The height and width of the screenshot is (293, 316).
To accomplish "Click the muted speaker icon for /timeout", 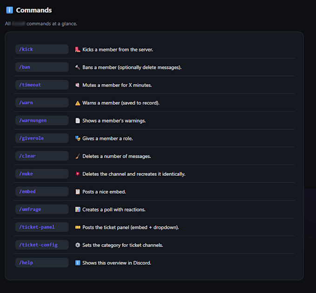I will point(78,85).
